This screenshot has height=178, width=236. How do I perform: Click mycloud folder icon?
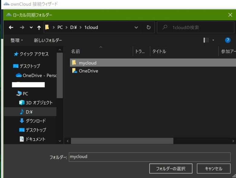click(x=74, y=63)
